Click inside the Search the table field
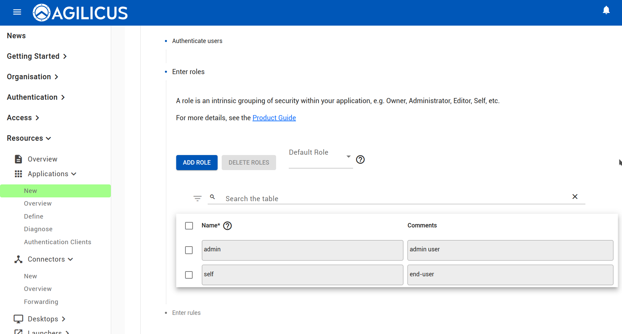The width and height of the screenshot is (622, 334). pyautogui.click(x=308, y=198)
